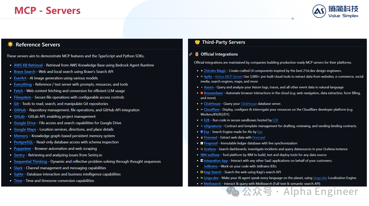This screenshot has width=369, height=206.
Task: Open the Slack server link
Action: pos(18,168)
